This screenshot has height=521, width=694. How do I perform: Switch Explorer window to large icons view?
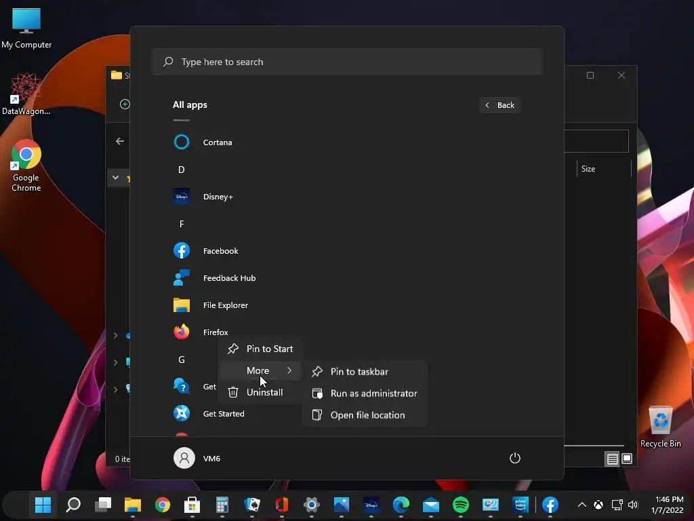point(627,459)
